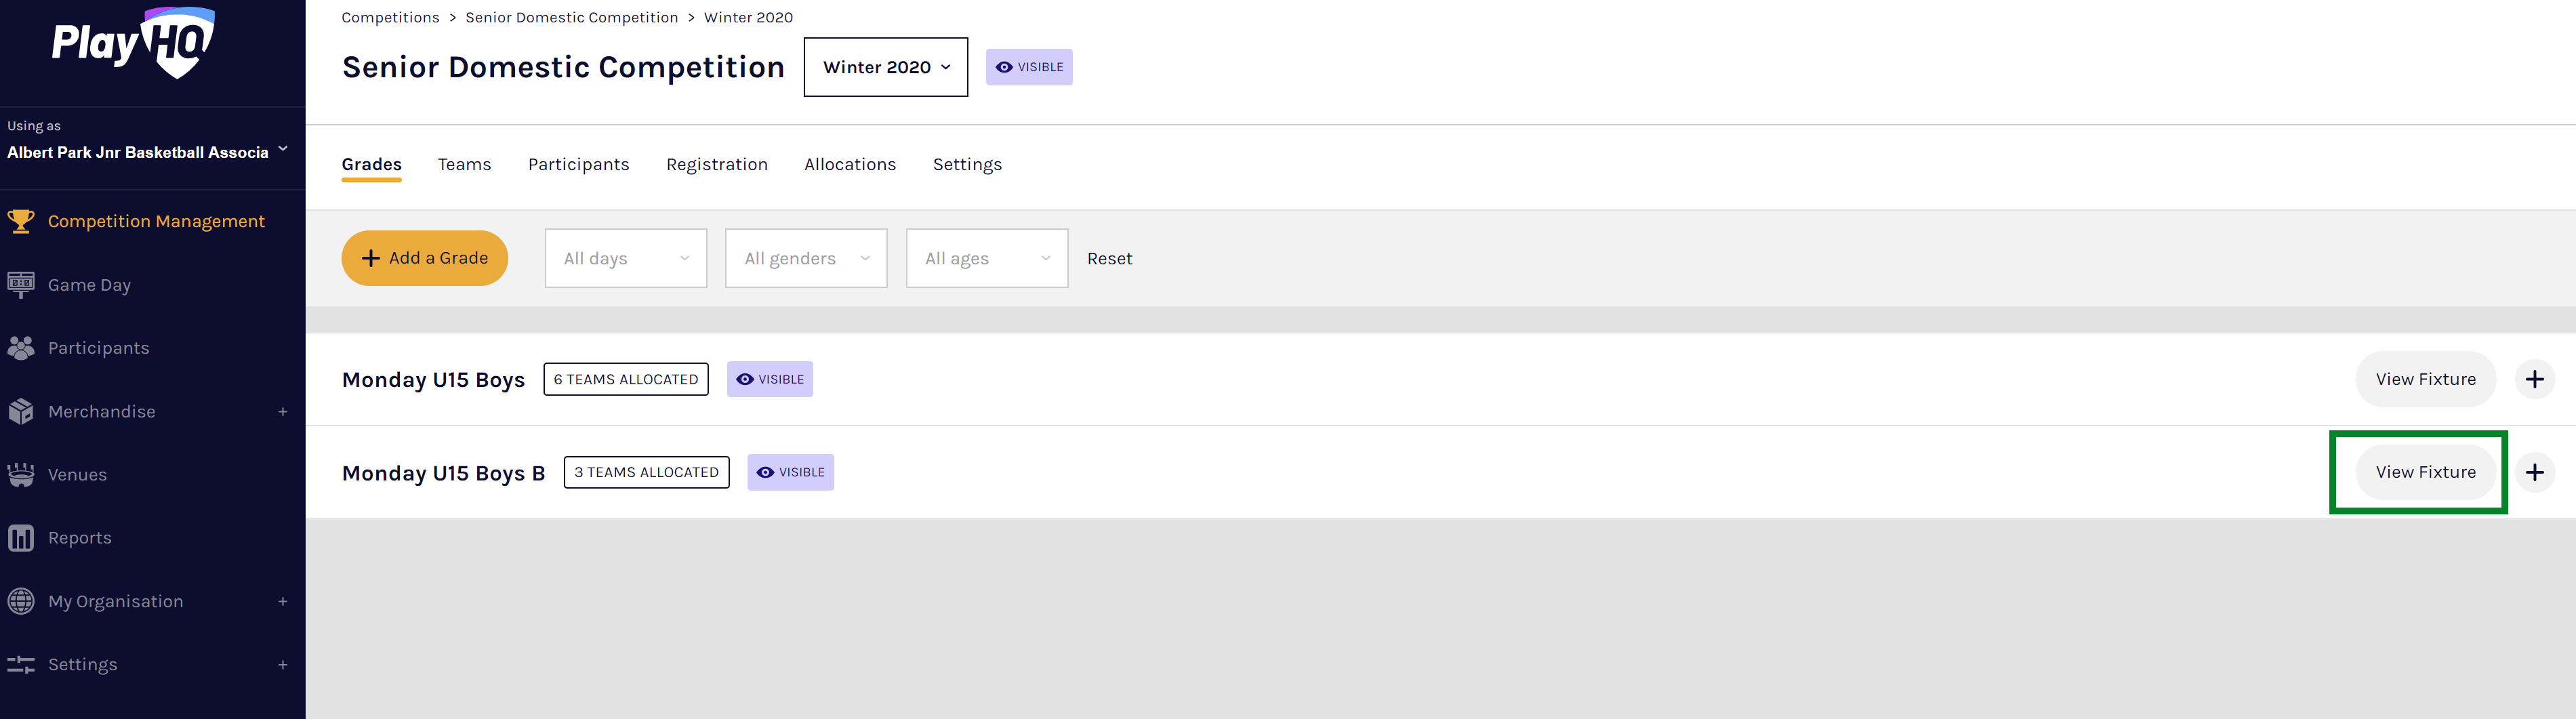
Task: Open the Allocations tab
Action: tap(850, 164)
